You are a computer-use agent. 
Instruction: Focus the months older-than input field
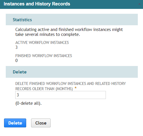click(x=60, y=95)
